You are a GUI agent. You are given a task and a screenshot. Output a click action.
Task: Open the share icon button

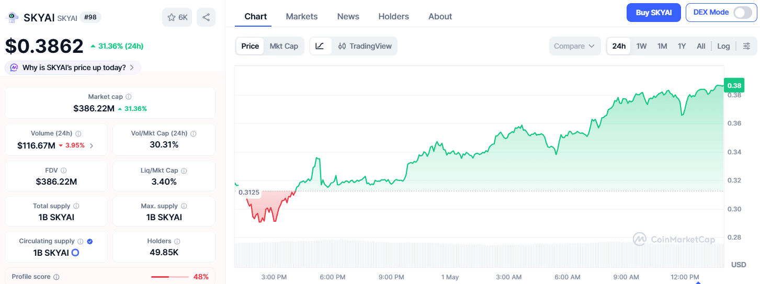[206, 17]
